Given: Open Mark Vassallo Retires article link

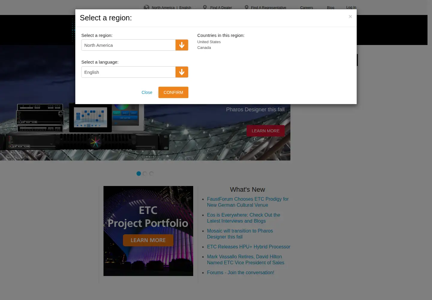Looking at the screenshot, I should click(x=246, y=259).
